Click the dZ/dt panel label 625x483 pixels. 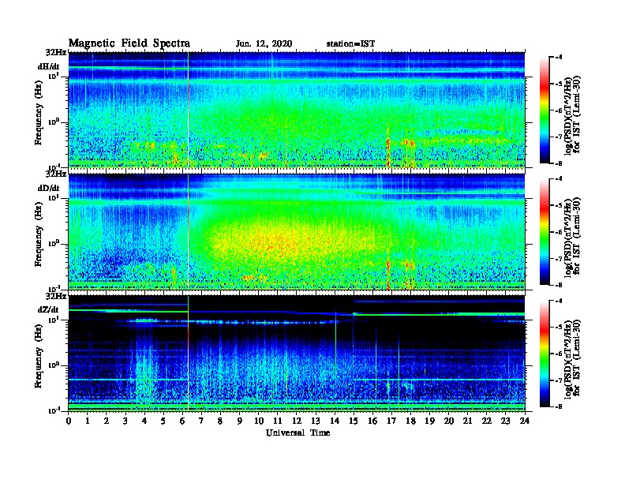[x=48, y=309]
